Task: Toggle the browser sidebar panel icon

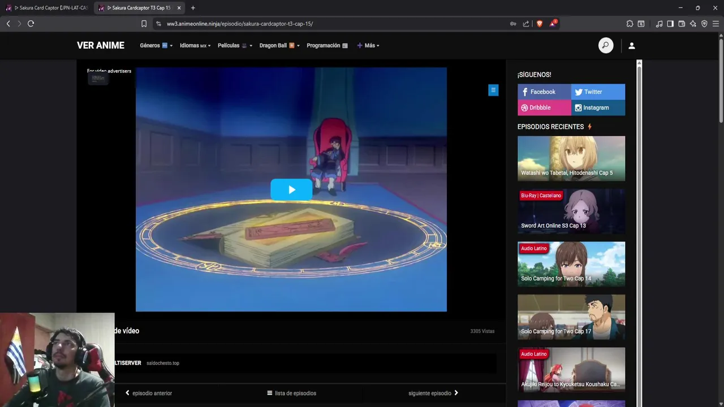Action: pos(670,24)
